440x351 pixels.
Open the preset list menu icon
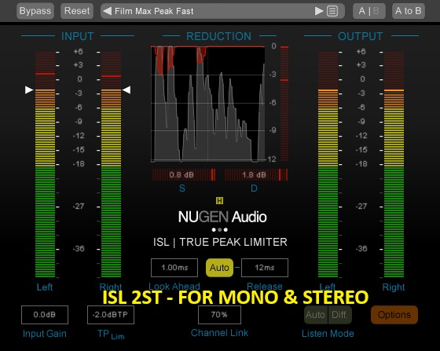[x=332, y=11]
